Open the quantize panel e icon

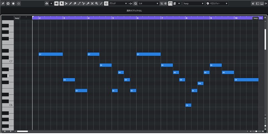click(x=165, y=3)
